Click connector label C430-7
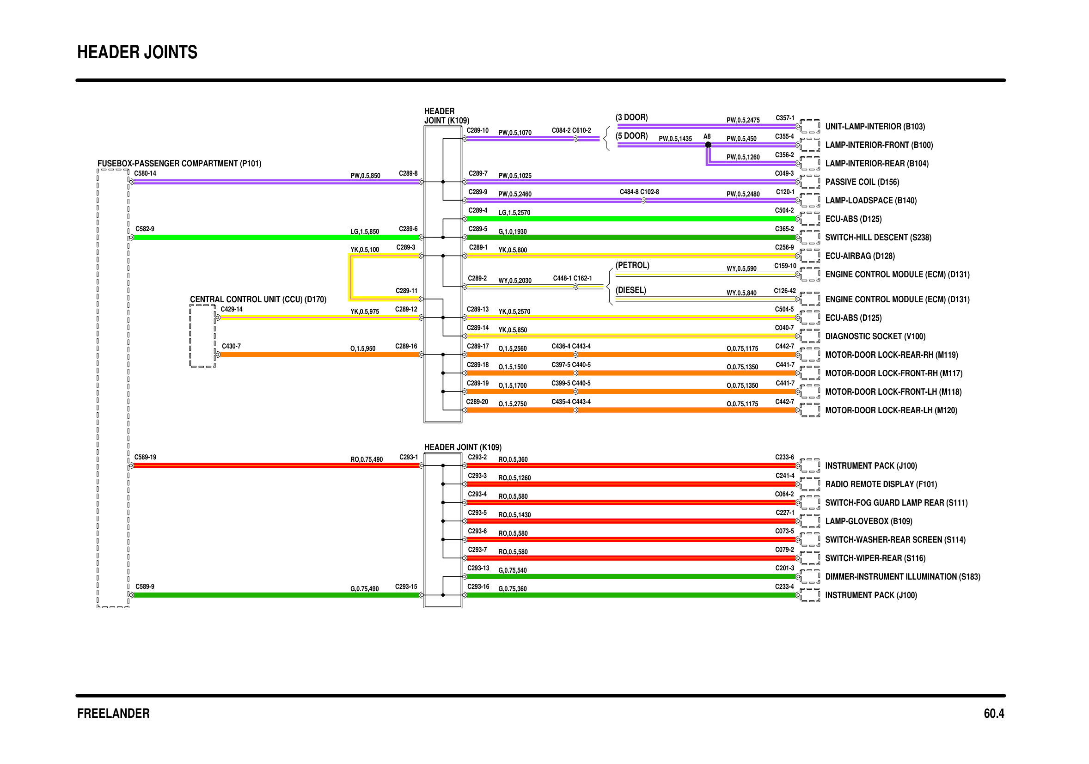The width and height of the screenshot is (1089, 764). pos(231,346)
